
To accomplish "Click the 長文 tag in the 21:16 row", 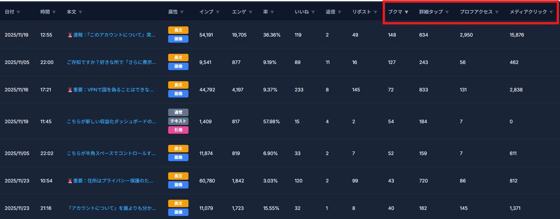I will click(x=178, y=203).
